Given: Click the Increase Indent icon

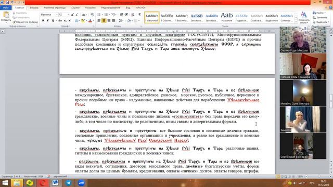Looking at the screenshot, I should tap(126, 15).
